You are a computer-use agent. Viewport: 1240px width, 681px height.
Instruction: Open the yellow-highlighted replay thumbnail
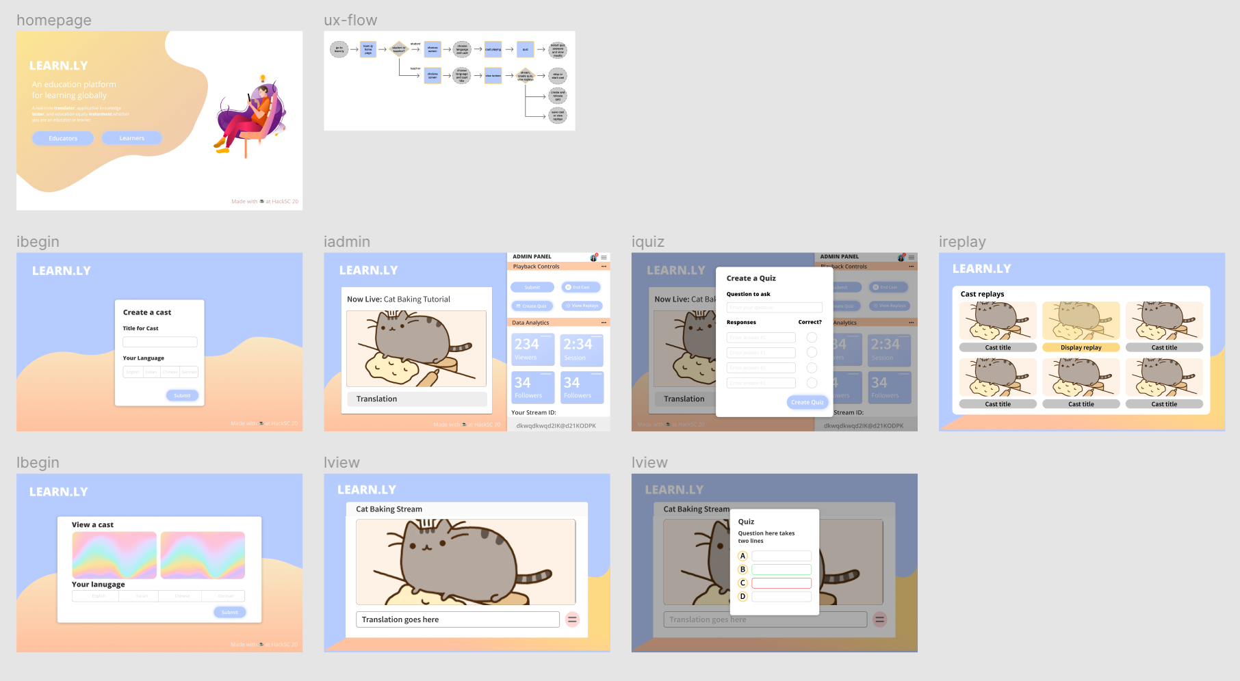[x=1081, y=321]
